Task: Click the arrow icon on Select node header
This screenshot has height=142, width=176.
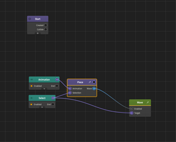Action: (31, 98)
